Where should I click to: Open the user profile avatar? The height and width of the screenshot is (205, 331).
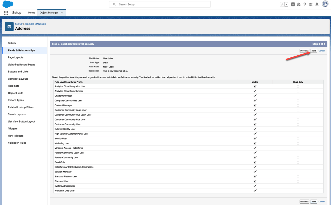tap(325, 4)
